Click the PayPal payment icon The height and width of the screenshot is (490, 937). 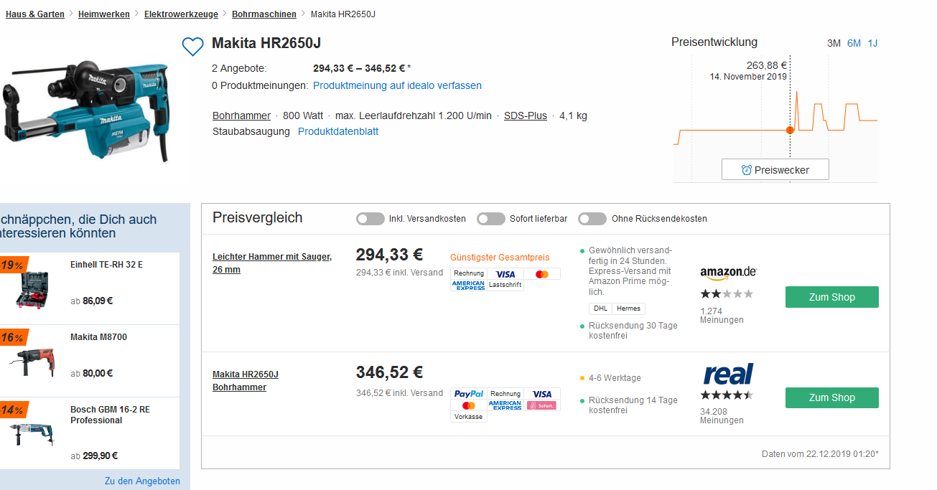pyautogui.click(x=469, y=394)
